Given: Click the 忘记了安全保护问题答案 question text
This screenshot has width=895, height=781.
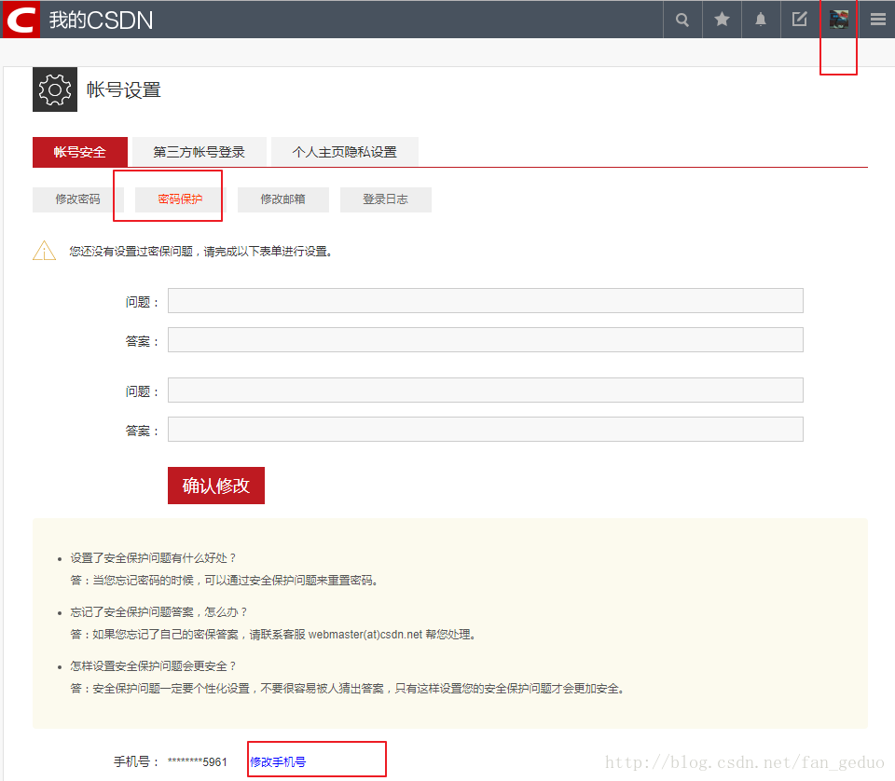Looking at the screenshot, I should 158,612.
